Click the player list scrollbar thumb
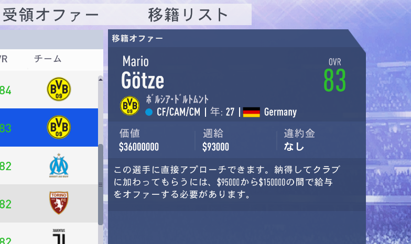 tap(101, 184)
